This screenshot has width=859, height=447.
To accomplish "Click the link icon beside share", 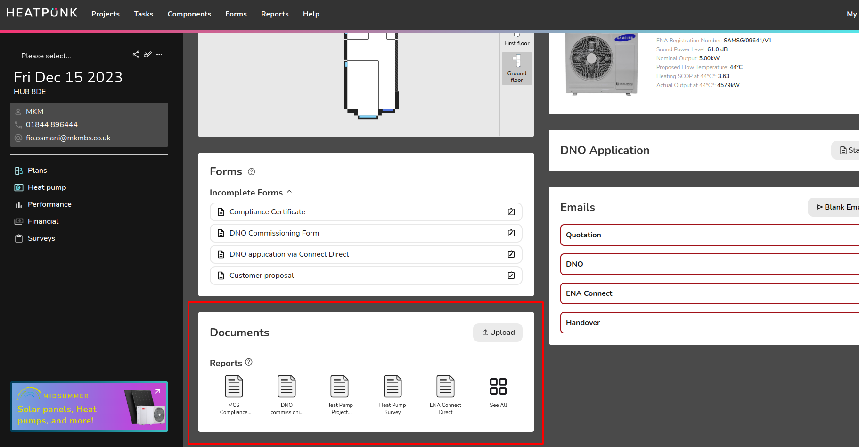I will click(x=147, y=54).
